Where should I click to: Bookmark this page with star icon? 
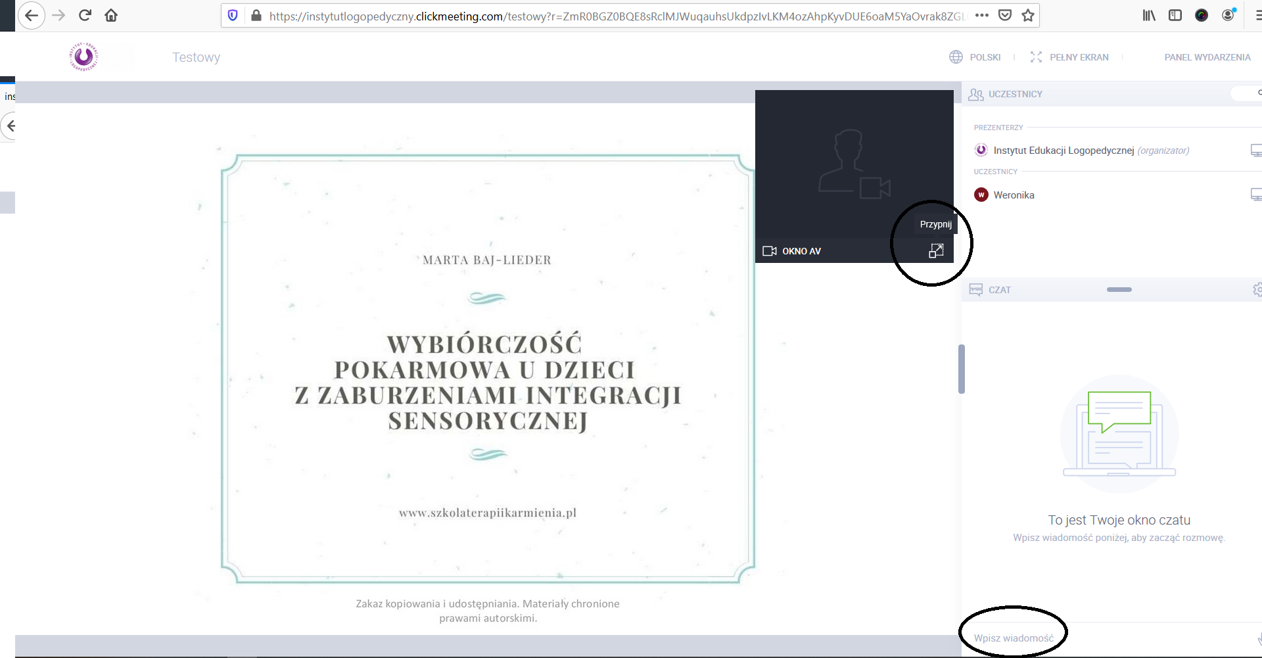coord(1028,15)
